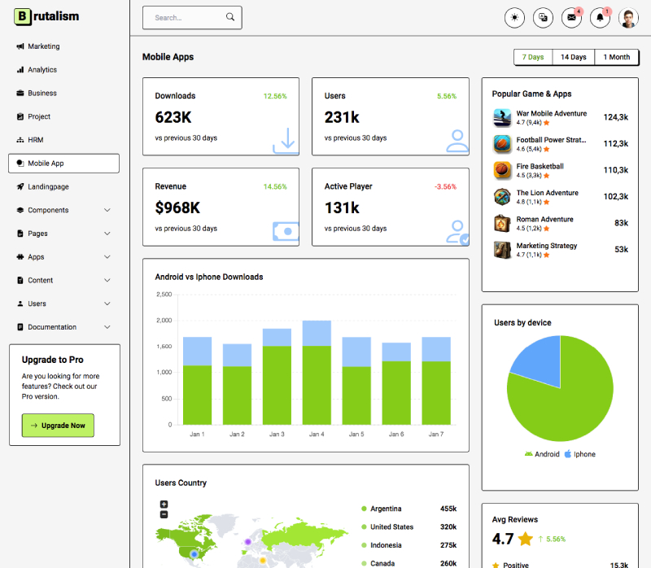
Task: Click the Upgrade Now button
Action: (x=58, y=426)
